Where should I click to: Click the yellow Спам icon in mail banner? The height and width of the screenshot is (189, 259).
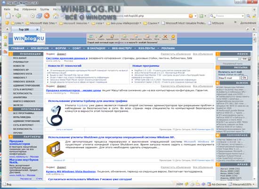click(x=173, y=37)
